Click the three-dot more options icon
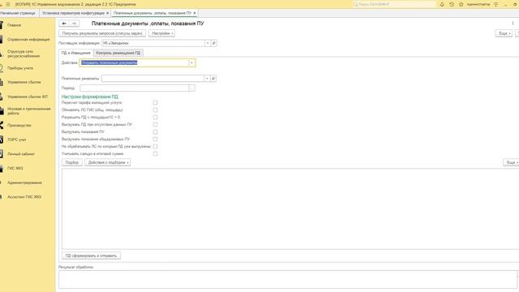Viewport: 519px width, 292px height. [513, 24]
